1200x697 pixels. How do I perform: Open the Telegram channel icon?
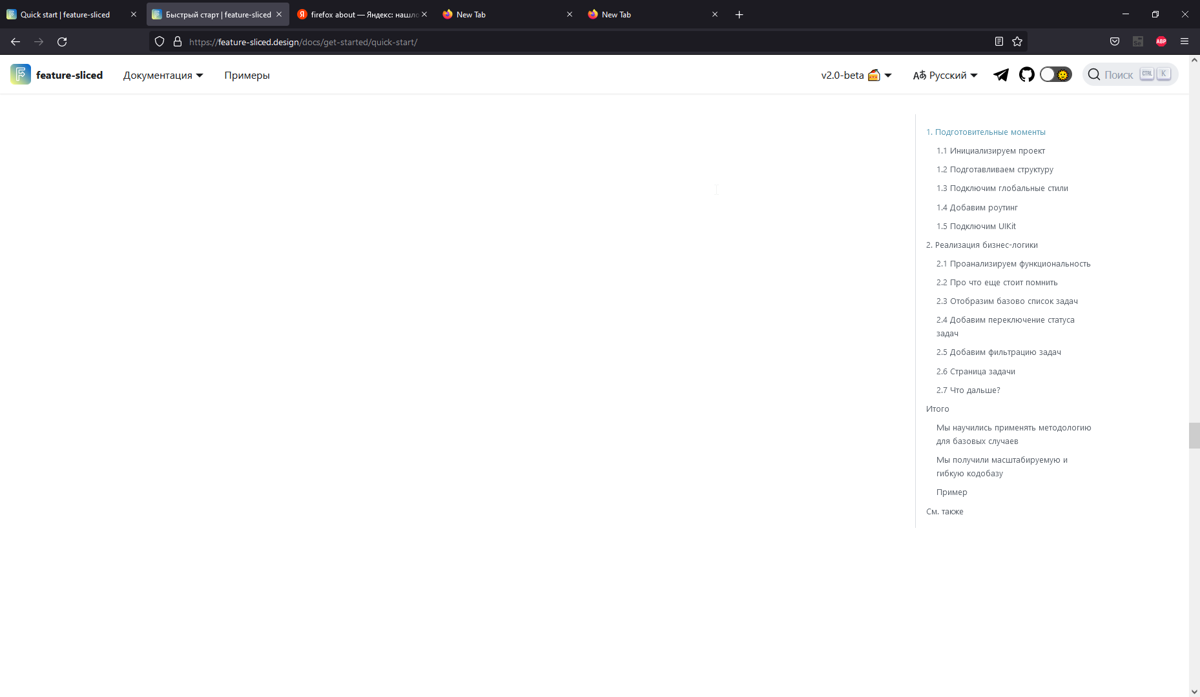tap(1001, 75)
